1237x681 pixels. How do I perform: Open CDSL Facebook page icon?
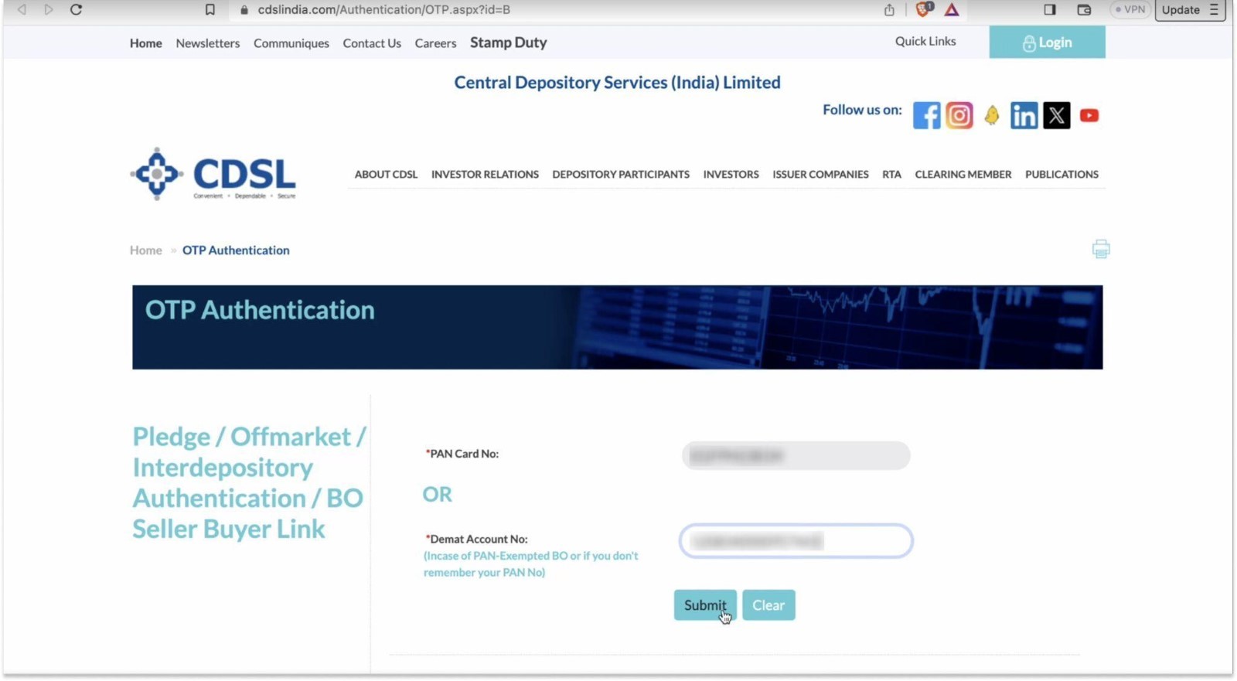pos(926,115)
